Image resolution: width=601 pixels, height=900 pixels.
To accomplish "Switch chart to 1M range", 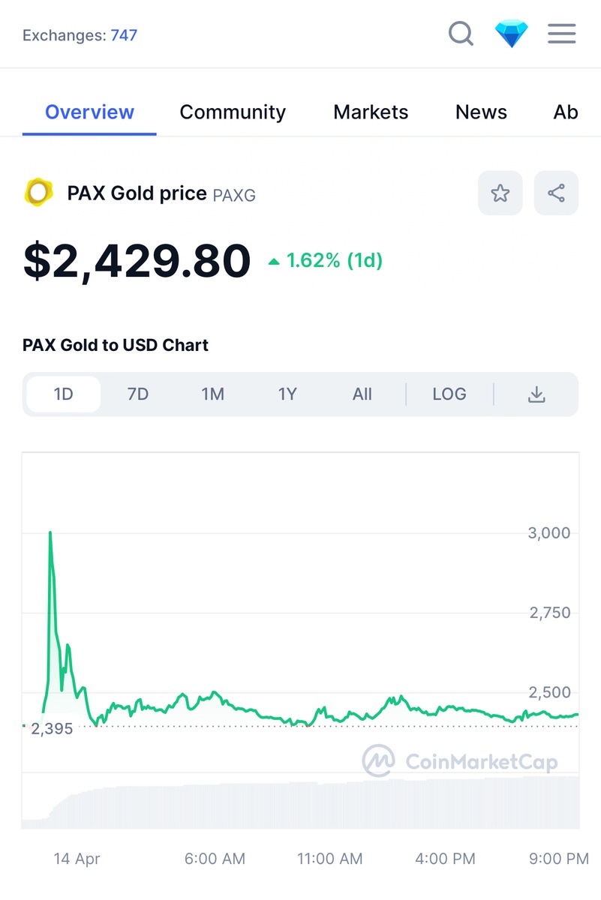I will (213, 394).
